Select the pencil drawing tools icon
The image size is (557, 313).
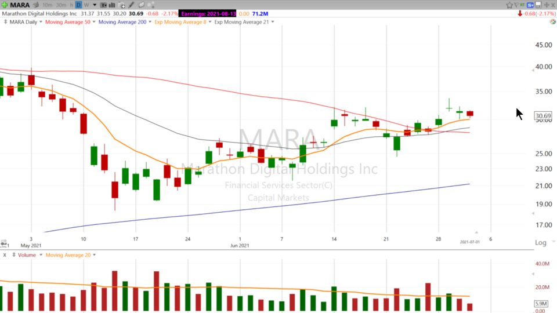pos(132,5)
